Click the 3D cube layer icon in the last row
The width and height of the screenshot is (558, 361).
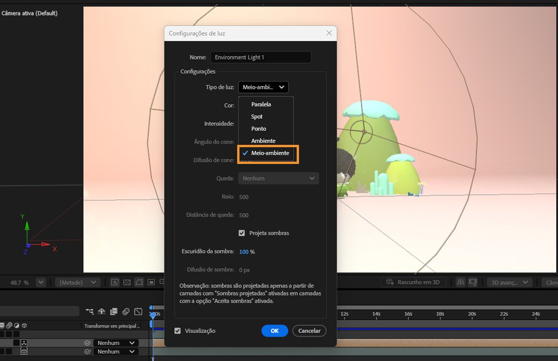click(x=24, y=352)
